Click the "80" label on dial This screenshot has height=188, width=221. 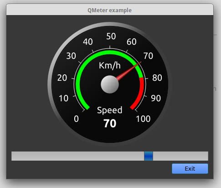coord(157,78)
